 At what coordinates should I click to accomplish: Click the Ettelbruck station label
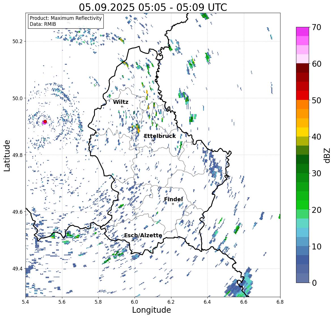pyautogui.click(x=160, y=136)
